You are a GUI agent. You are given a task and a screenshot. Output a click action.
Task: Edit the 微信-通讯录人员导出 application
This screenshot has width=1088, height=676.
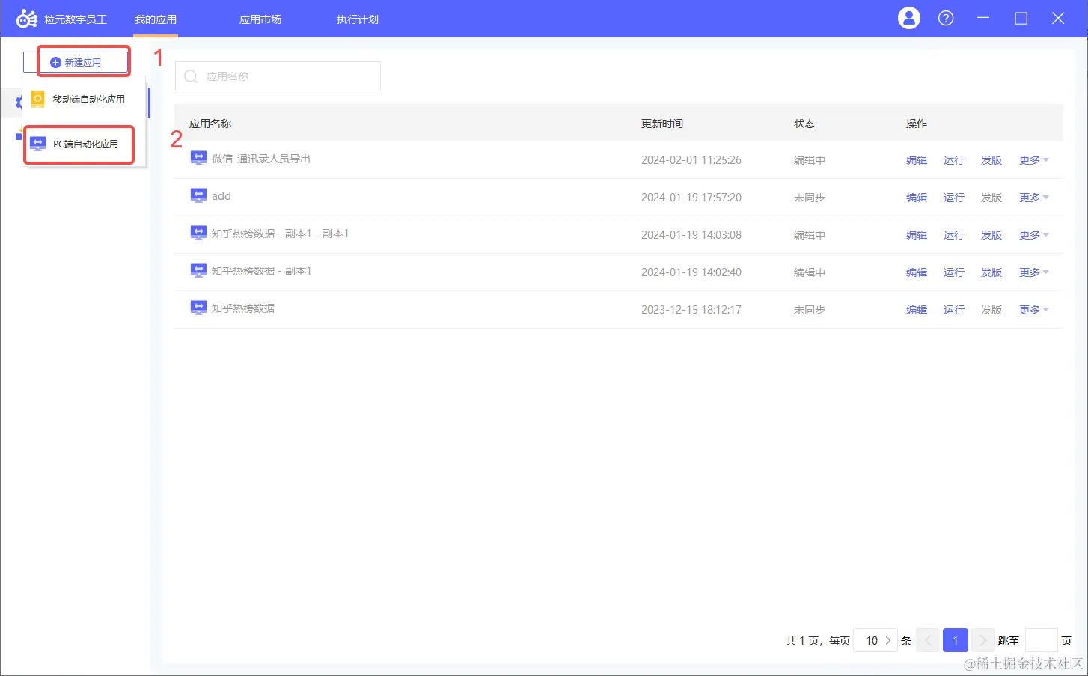[917, 160]
